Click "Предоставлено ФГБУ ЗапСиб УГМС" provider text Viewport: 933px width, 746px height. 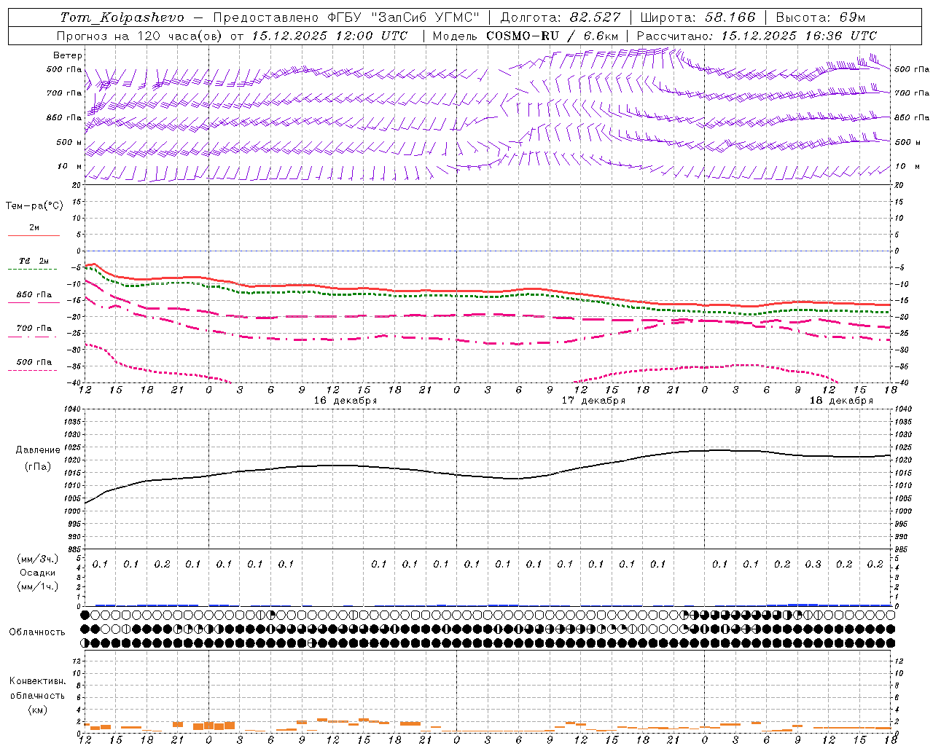pos(346,17)
